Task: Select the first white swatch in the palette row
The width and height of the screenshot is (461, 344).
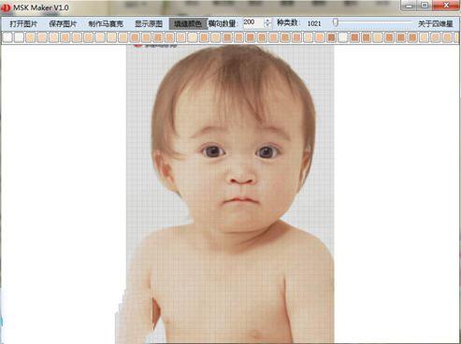Action: (x=7, y=37)
